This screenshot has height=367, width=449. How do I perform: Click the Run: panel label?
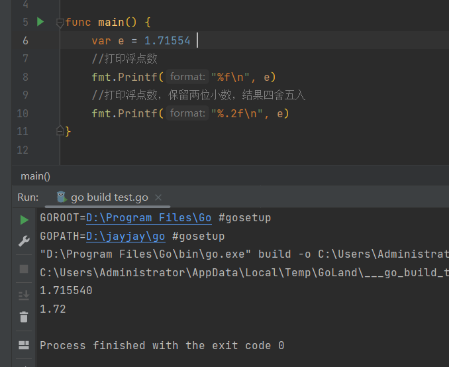[28, 197]
